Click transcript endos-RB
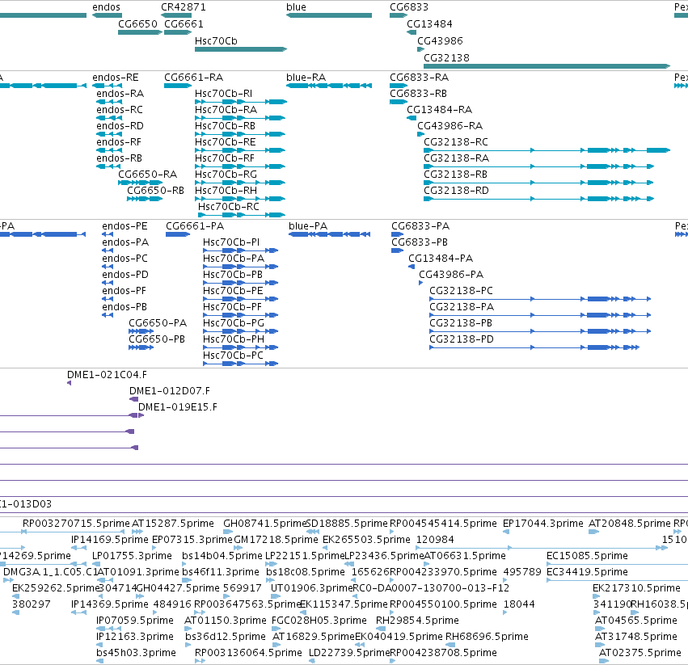 pos(120,158)
